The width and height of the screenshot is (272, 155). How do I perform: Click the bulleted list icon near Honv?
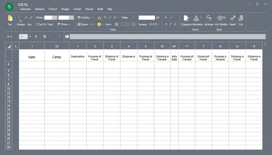click(x=117, y=24)
